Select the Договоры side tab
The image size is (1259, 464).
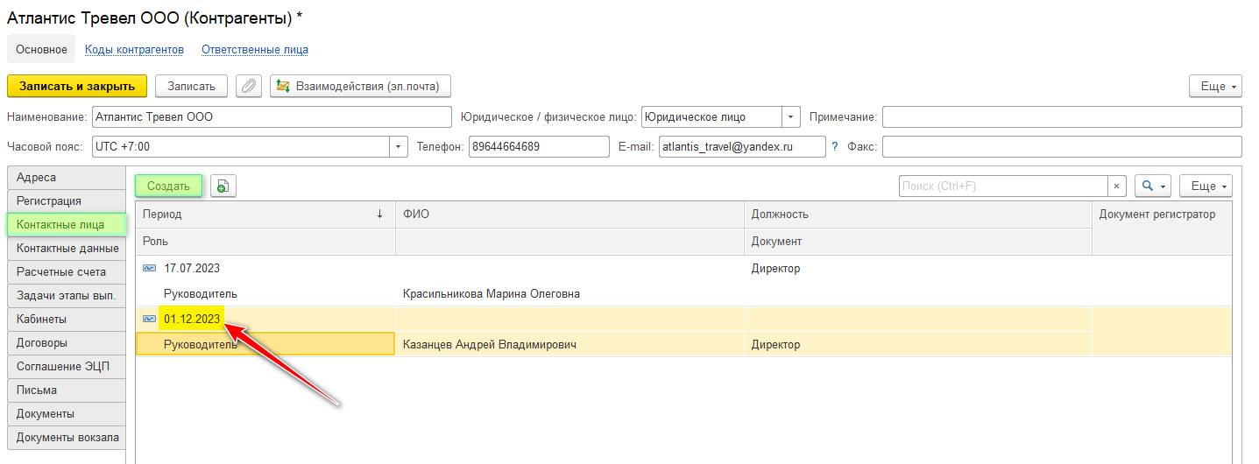point(42,343)
